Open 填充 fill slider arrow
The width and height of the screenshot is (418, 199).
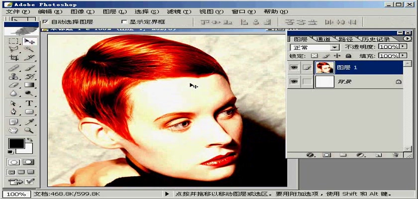click(x=403, y=55)
